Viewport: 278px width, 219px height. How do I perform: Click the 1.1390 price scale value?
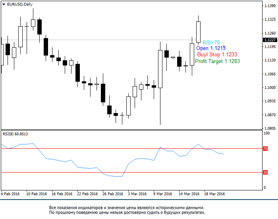click(270, 6)
